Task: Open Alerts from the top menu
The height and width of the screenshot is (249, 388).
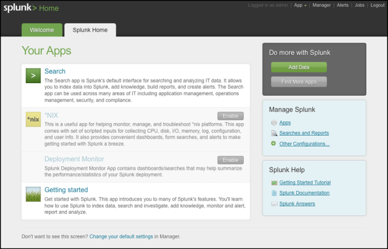Action: click(x=342, y=5)
